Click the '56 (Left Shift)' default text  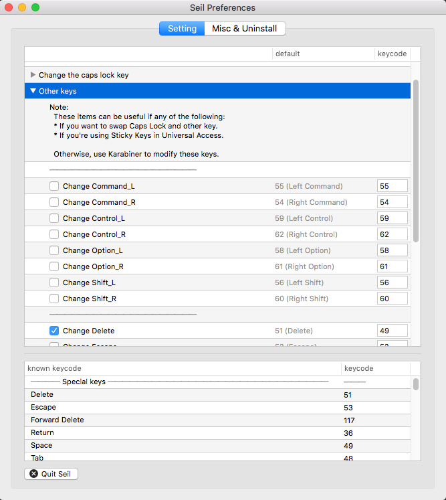299,282
